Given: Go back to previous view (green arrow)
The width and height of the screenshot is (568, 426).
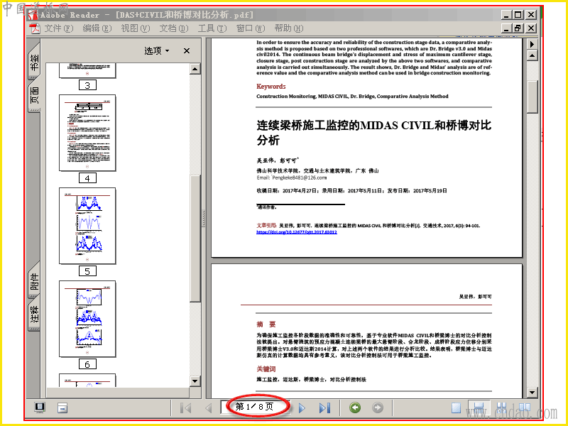Looking at the screenshot, I should 355,408.
